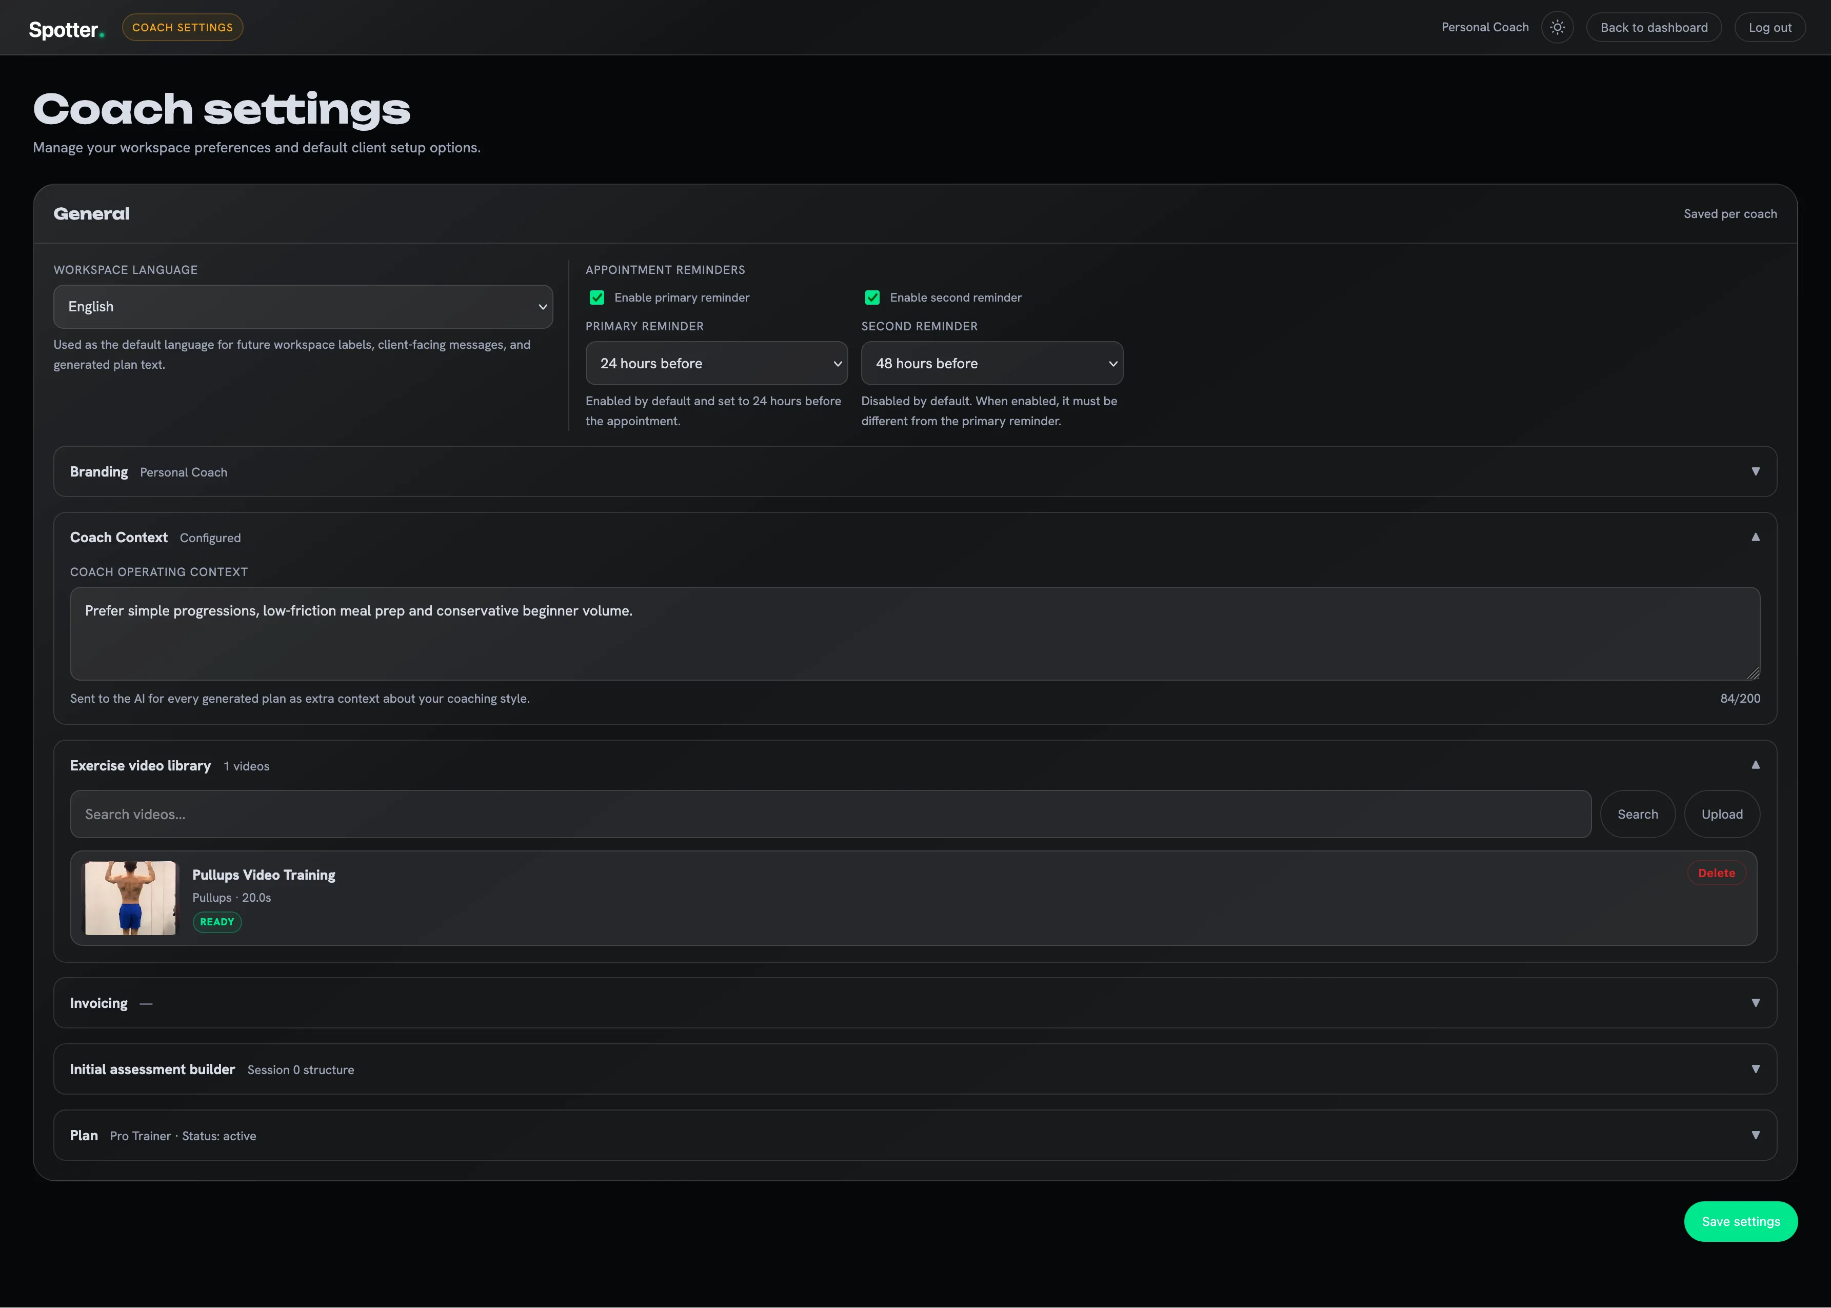Collapse the Coach Context section

[x=914, y=537]
